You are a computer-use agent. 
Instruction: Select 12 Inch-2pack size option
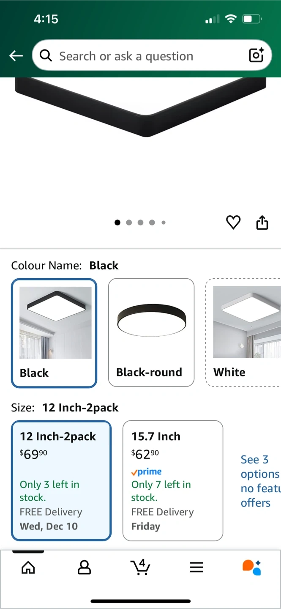click(61, 480)
